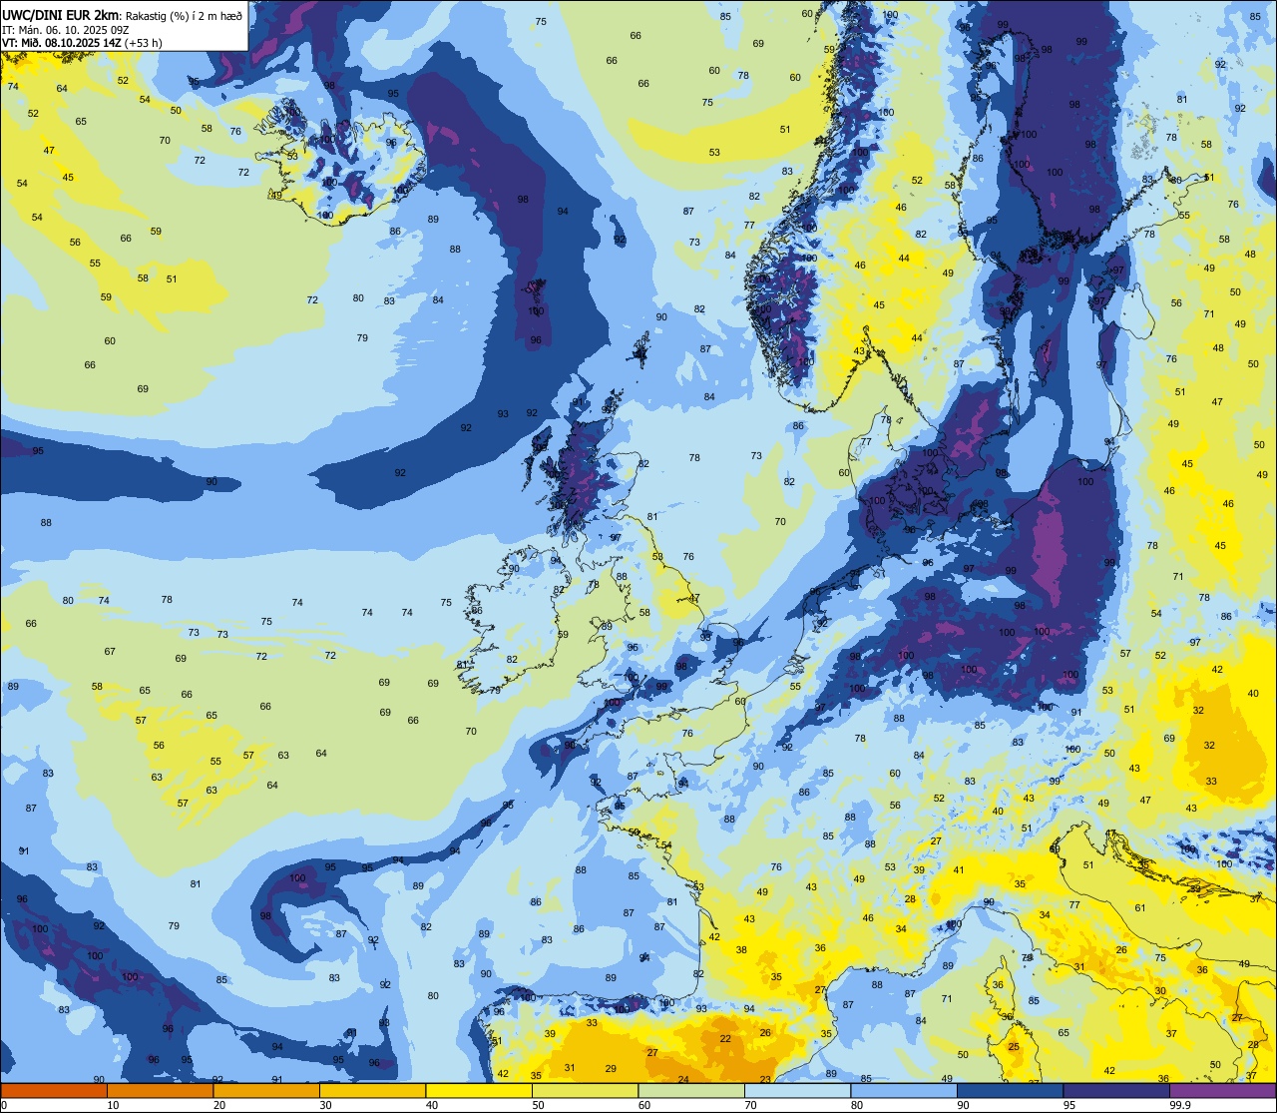Select the purple swatch above 99.9
The height and width of the screenshot is (1113, 1277).
click(1222, 1091)
